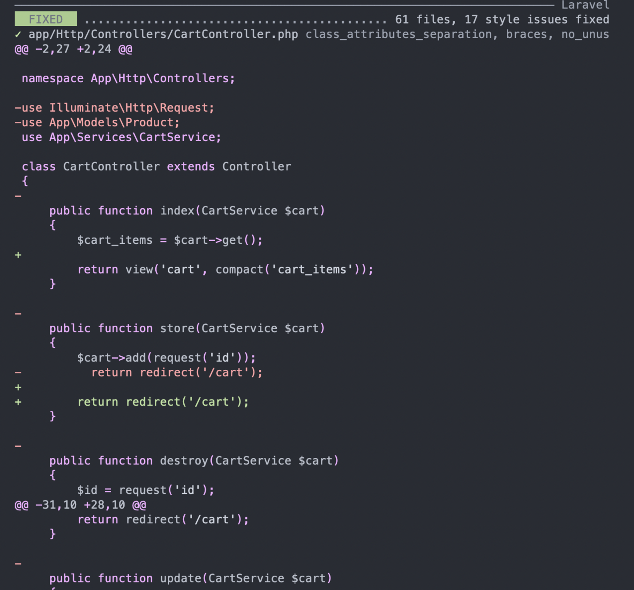Click the destroy function definition line

coord(194,460)
